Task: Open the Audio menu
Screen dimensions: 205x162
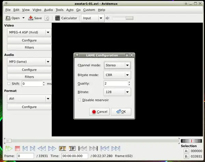Action: tap(48, 10)
